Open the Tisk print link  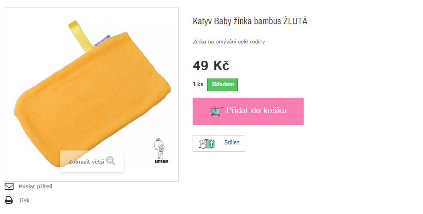tap(24, 200)
